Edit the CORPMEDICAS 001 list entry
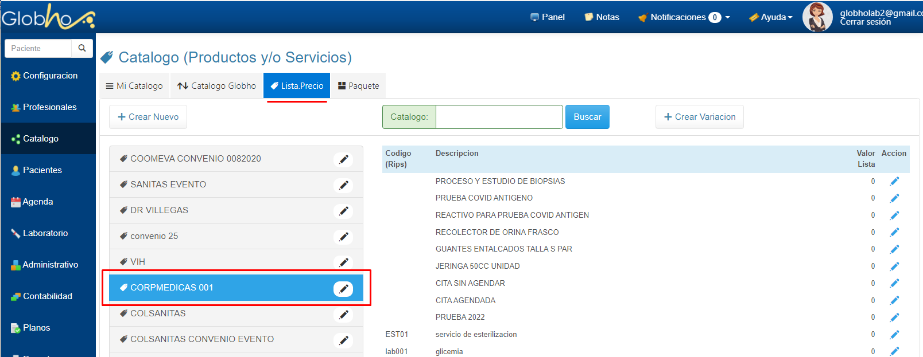The height and width of the screenshot is (357, 923). (343, 289)
